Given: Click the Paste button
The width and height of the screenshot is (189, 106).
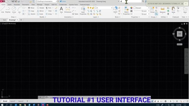Looking at the screenshot, I should [x=173, y=10].
